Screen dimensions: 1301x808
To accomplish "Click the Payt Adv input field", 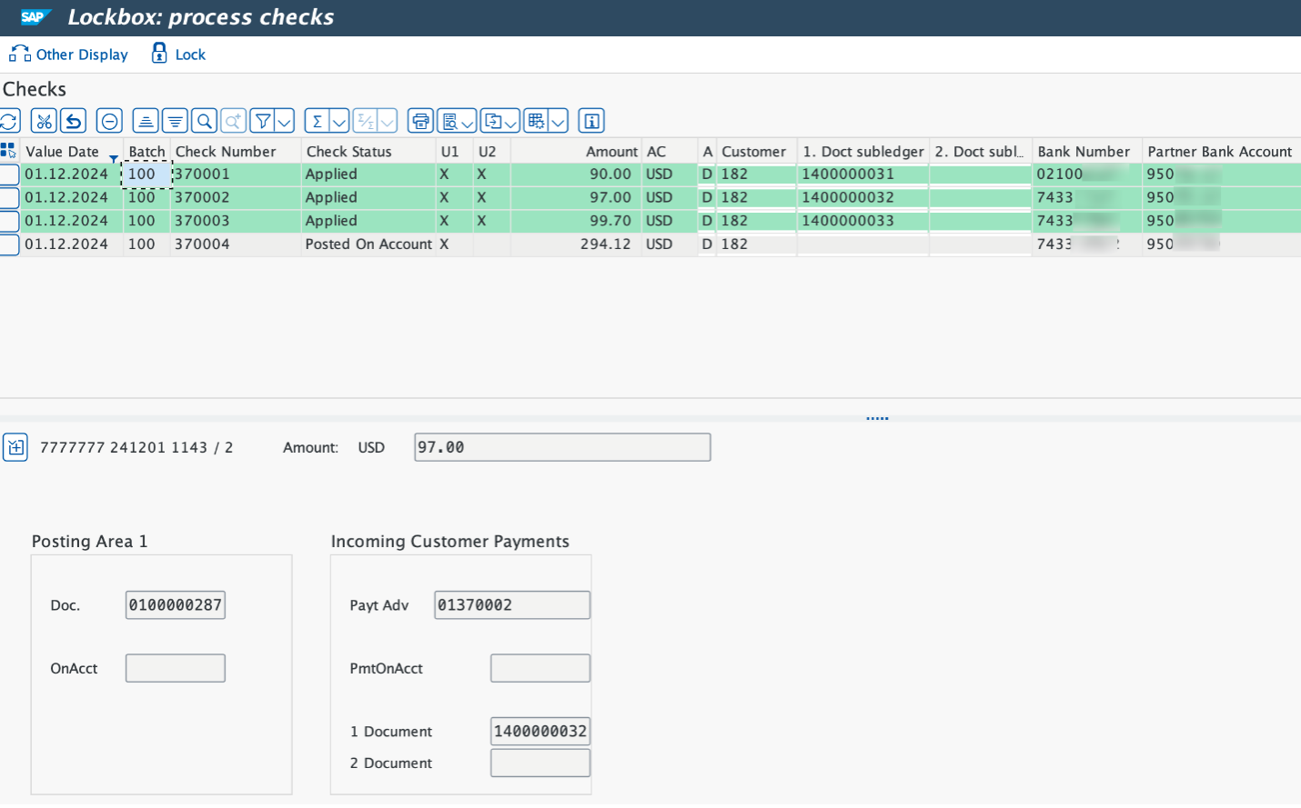I will (x=512, y=605).
